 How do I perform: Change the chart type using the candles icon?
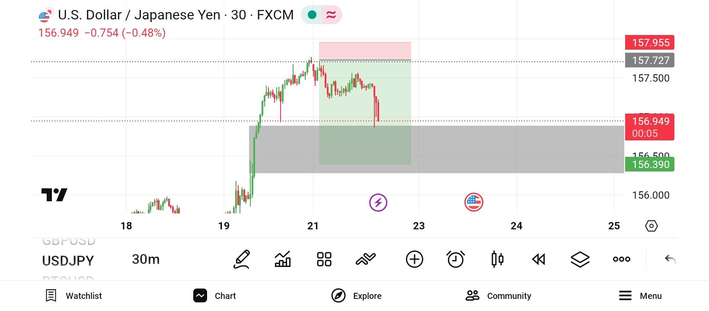[497, 259]
